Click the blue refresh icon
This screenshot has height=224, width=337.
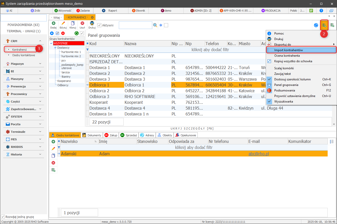coord(316,25)
